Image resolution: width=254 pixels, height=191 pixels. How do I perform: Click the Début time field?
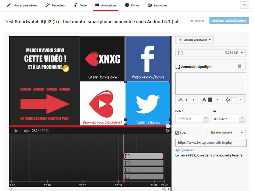tap(189, 119)
